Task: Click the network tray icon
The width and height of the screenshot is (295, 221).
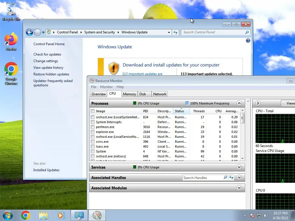Action: point(259,216)
